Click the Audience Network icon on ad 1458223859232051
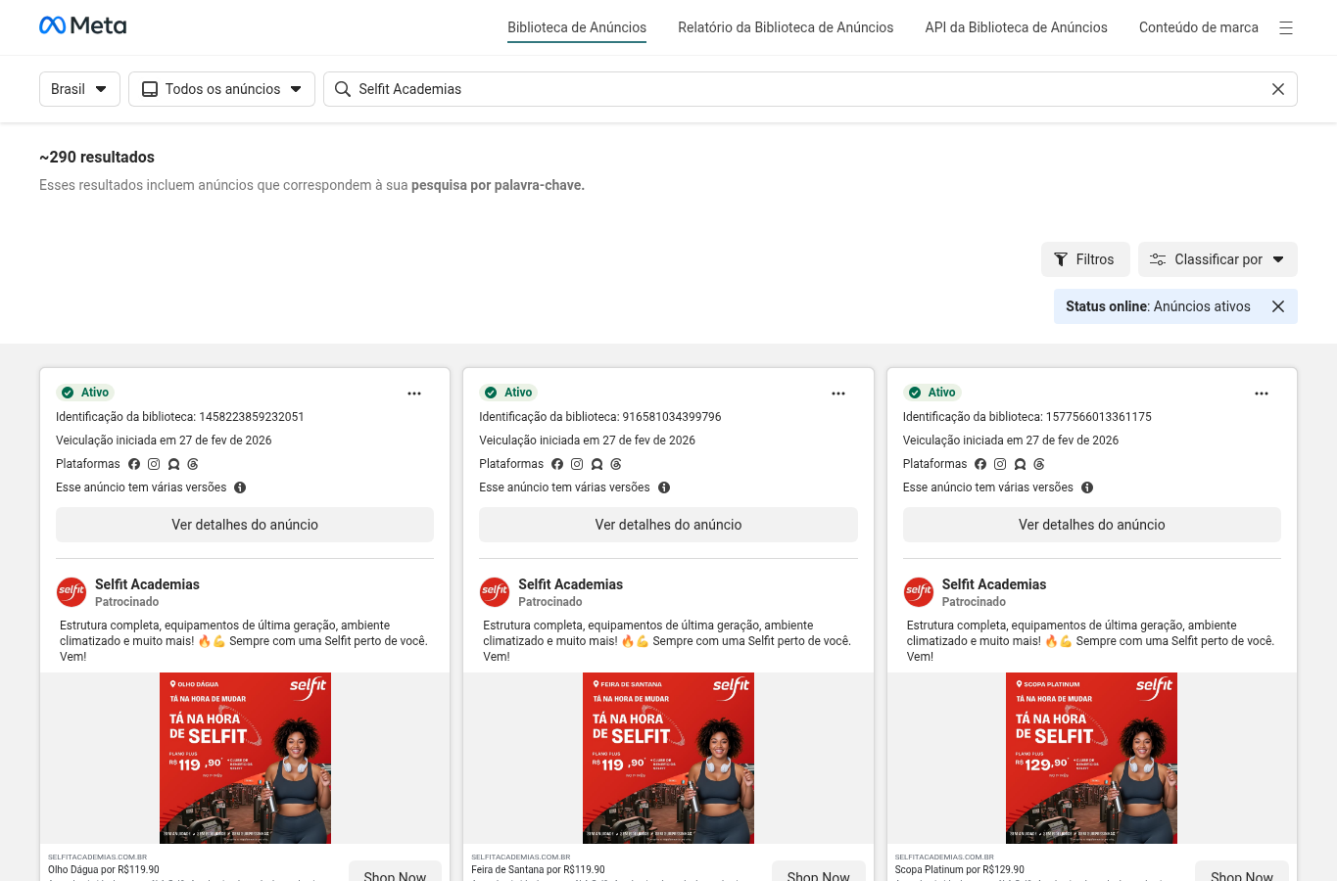Screen dimensions: 1337x881 point(173,464)
